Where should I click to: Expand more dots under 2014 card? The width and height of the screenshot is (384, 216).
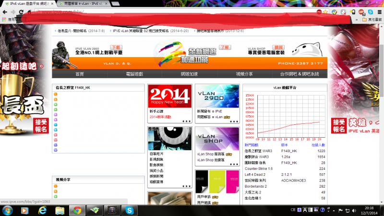tap(186, 121)
